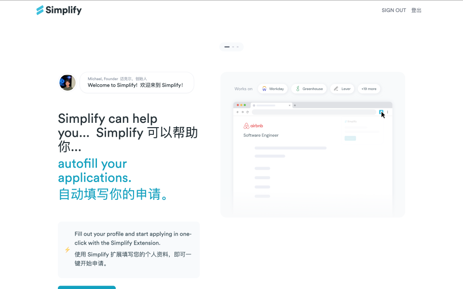Open a new tab with the plus icon
Image resolution: width=463 pixels, height=289 pixels.
(295, 105)
